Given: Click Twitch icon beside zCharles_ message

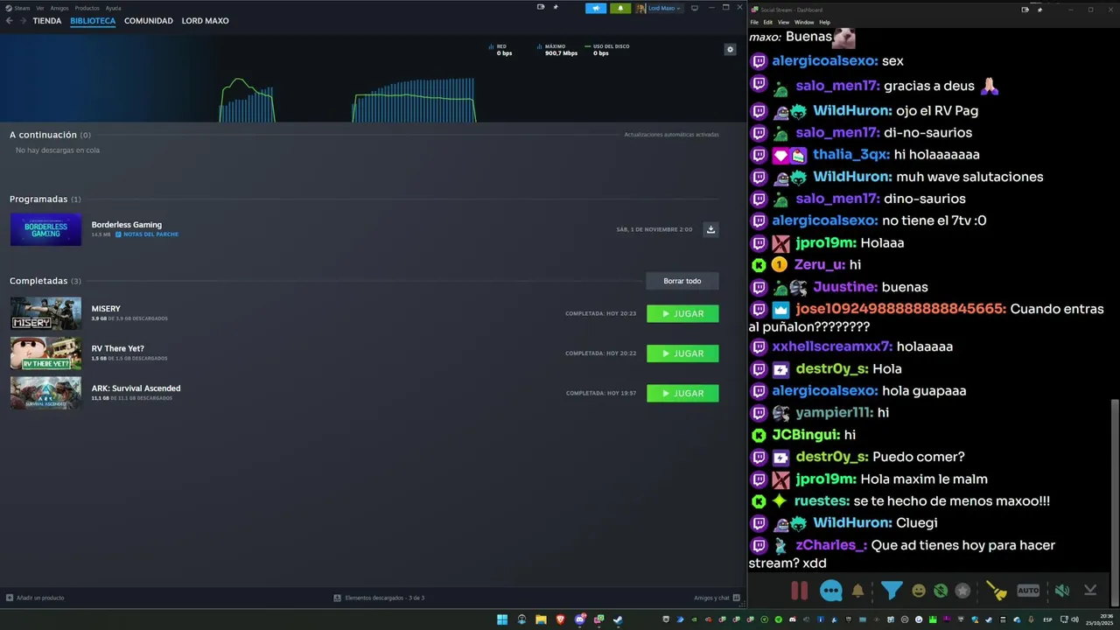Looking at the screenshot, I should coord(759,545).
